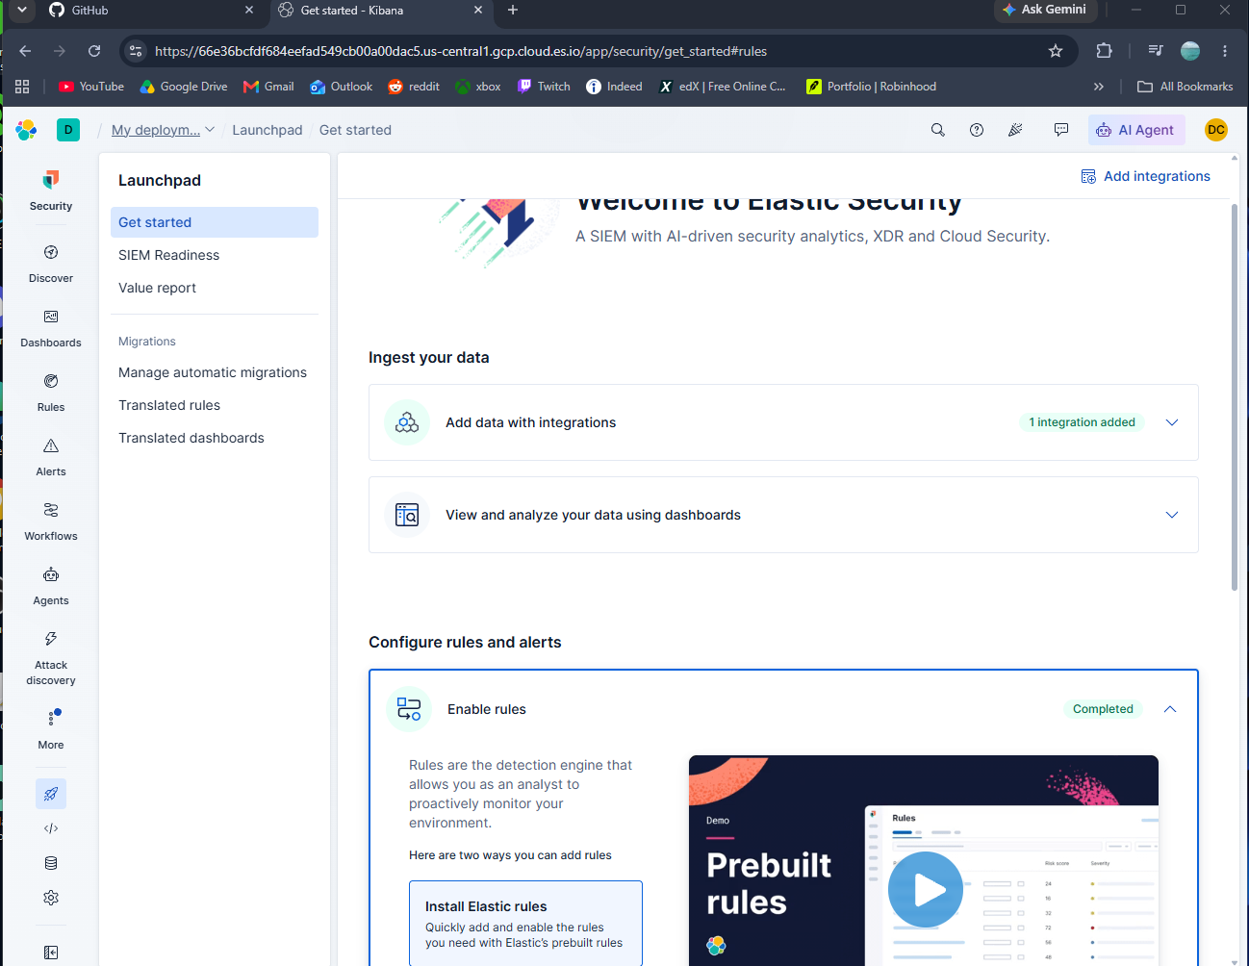Open the Kibana search magnifier
The height and width of the screenshot is (966, 1249).
938,130
